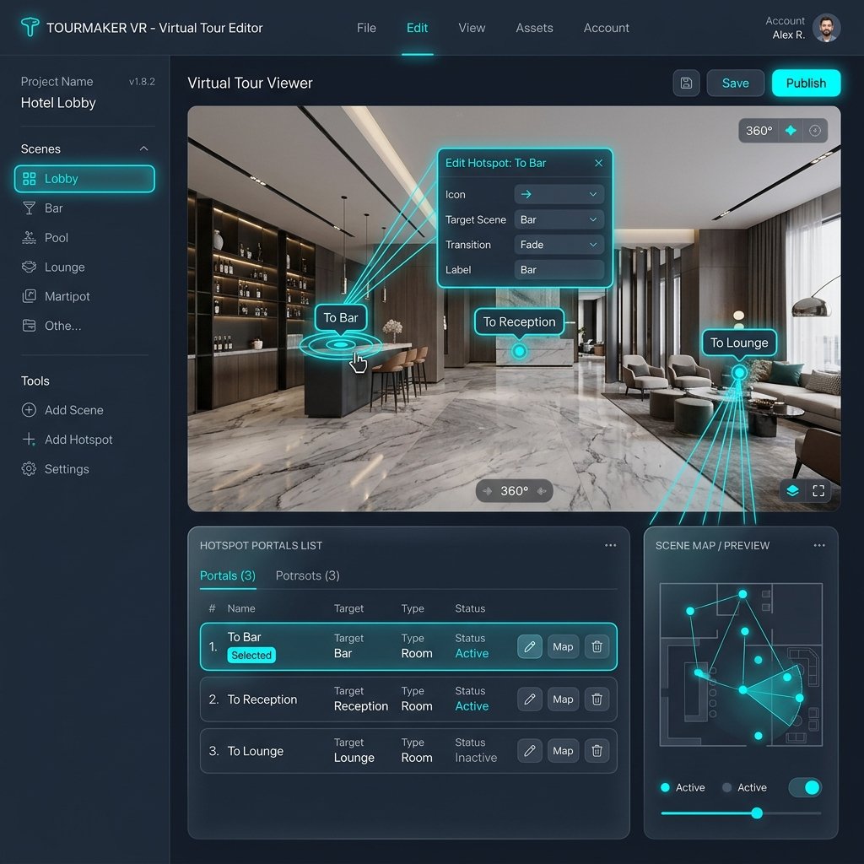Image resolution: width=864 pixels, height=864 pixels.
Task: Click the compass icon beside 360° badge
Action: click(x=815, y=131)
